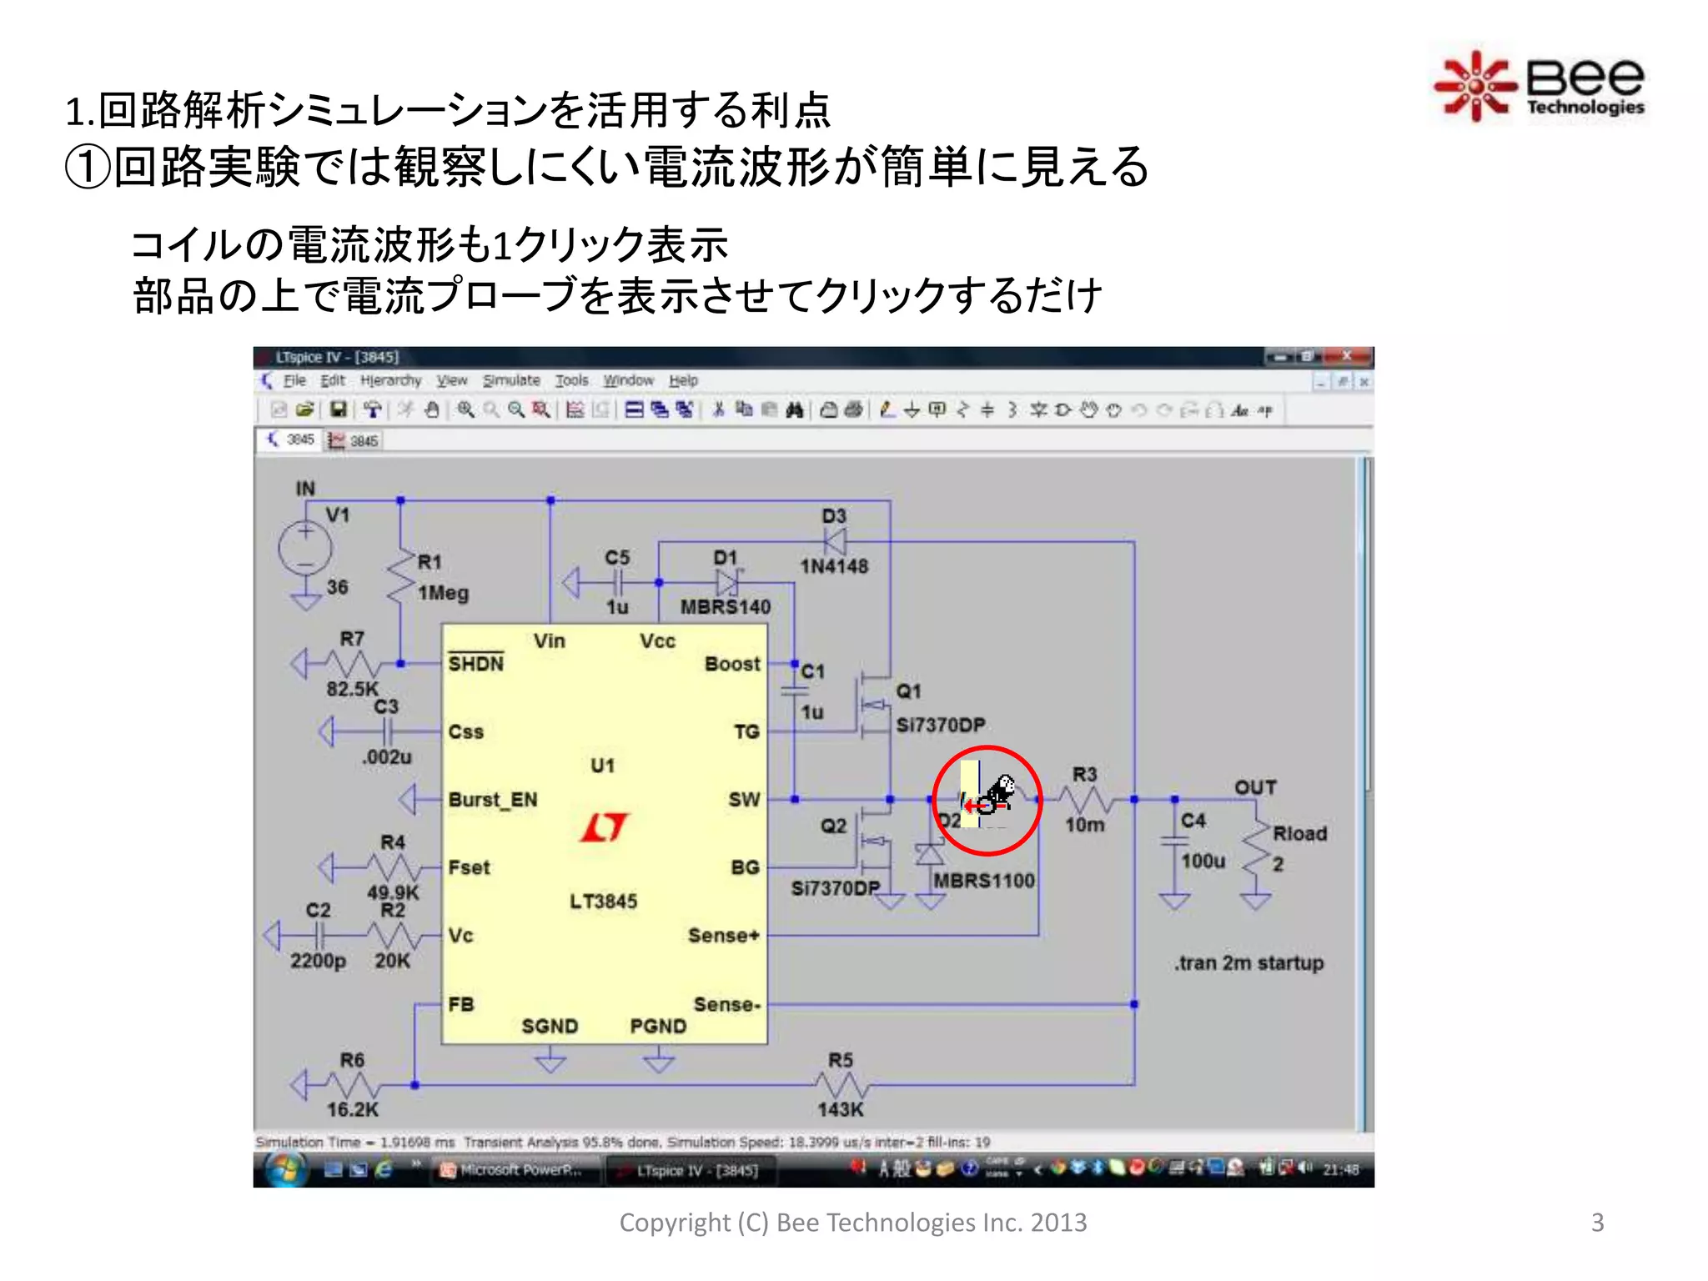Click the R3 10m resistor symbol
1708x1281 pixels.
click(1084, 799)
